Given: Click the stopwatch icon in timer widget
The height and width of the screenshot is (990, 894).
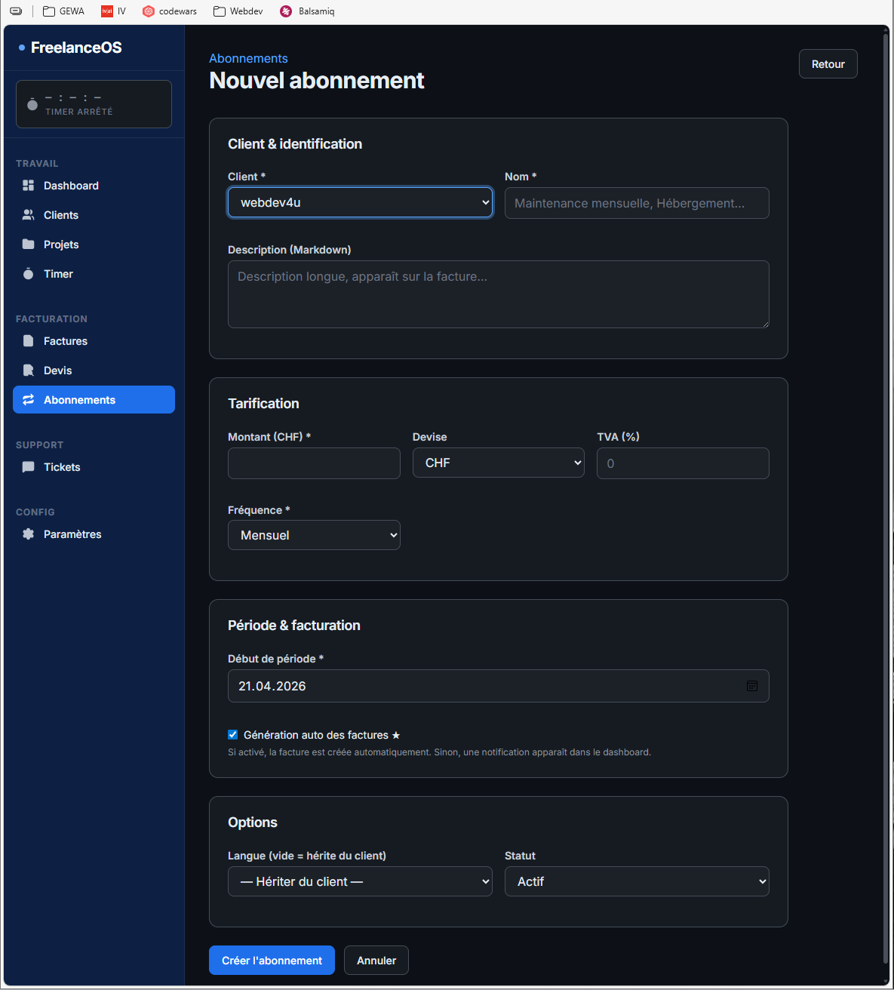Looking at the screenshot, I should pyautogui.click(x=32, y=104).
